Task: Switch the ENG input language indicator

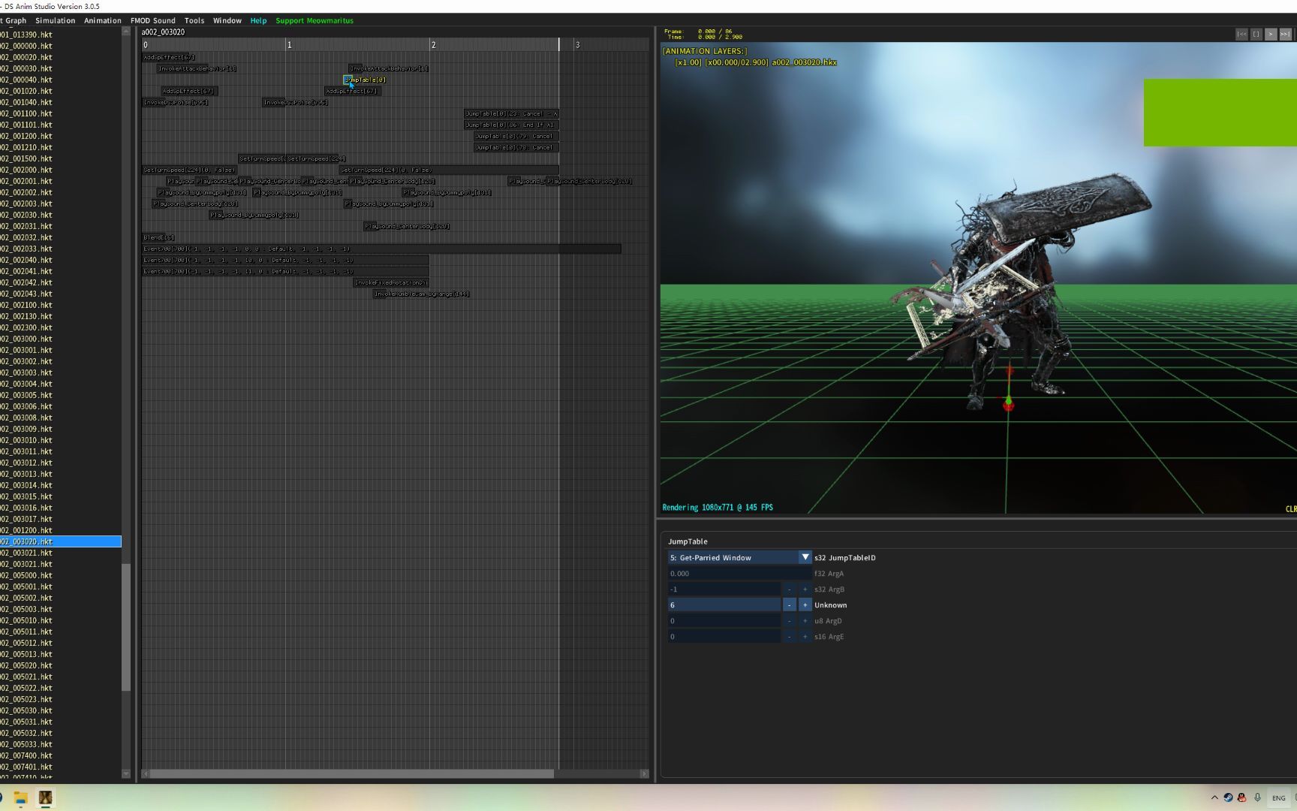Action: (1278, 797)
